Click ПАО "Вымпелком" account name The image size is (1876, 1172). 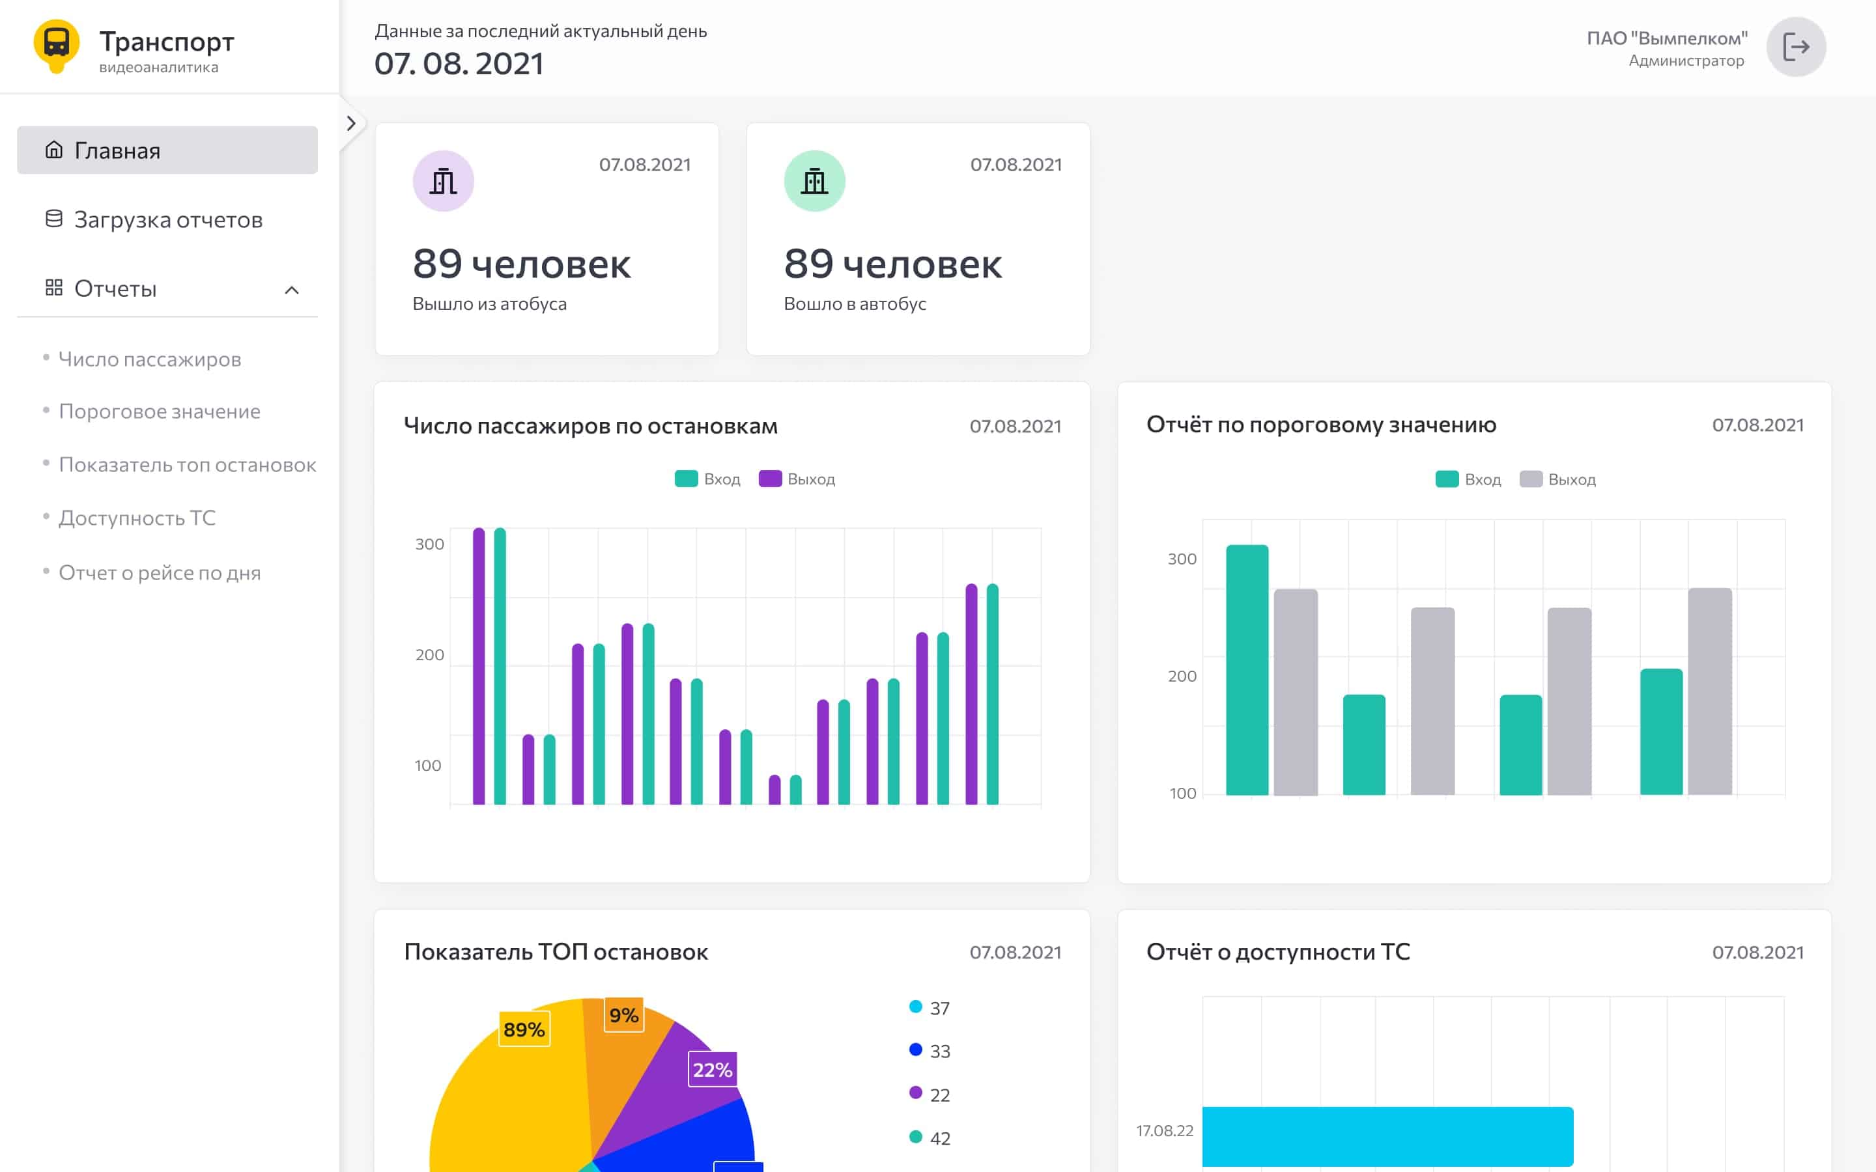point(1667,38)
